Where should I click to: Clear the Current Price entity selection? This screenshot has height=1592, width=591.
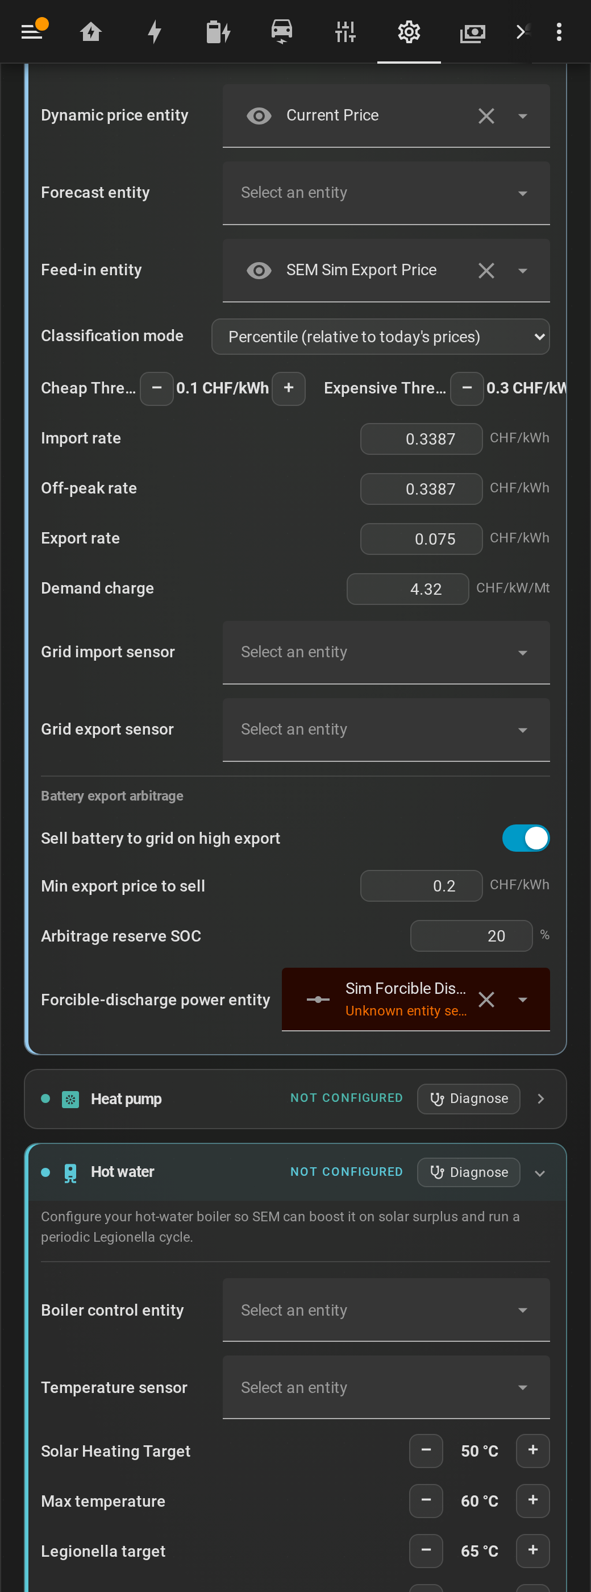pyautogui.click(x=486, y=116)
